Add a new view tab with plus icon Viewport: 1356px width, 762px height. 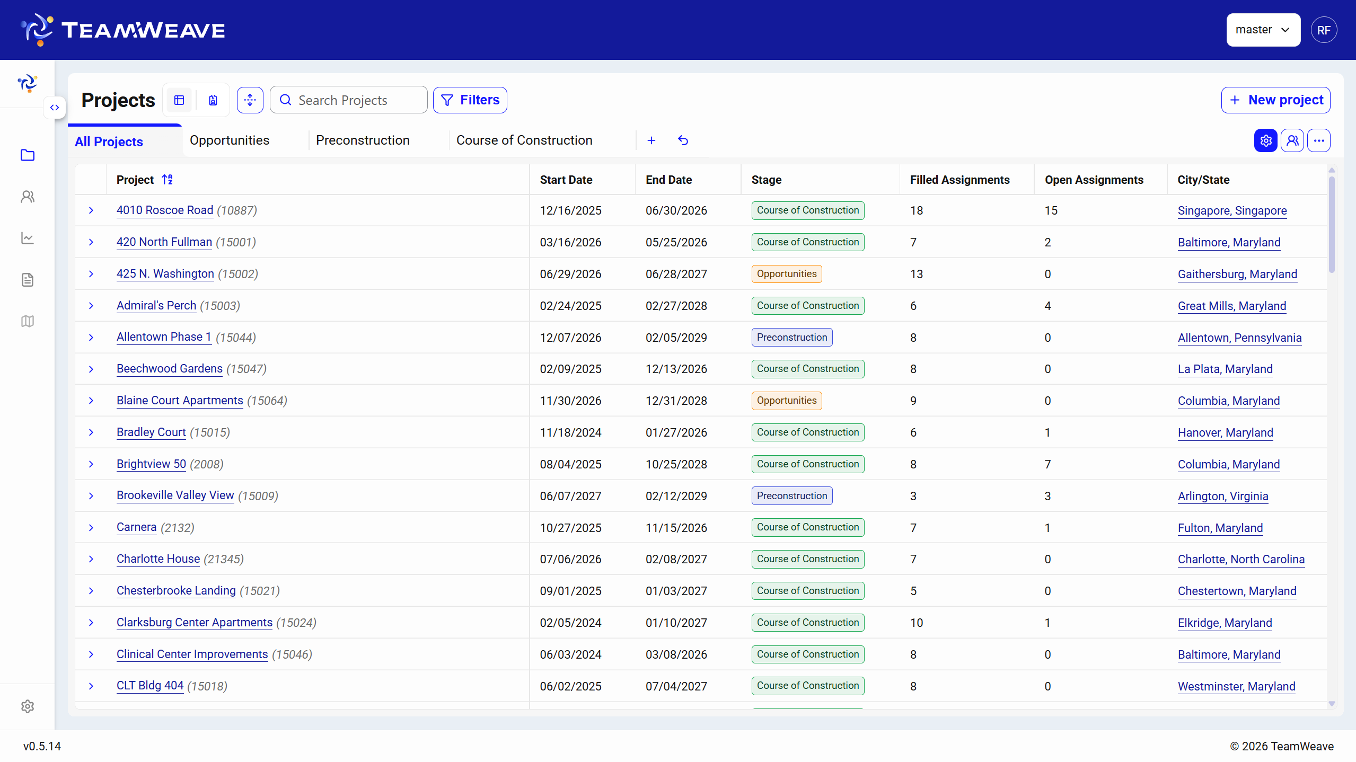[651, 140]
